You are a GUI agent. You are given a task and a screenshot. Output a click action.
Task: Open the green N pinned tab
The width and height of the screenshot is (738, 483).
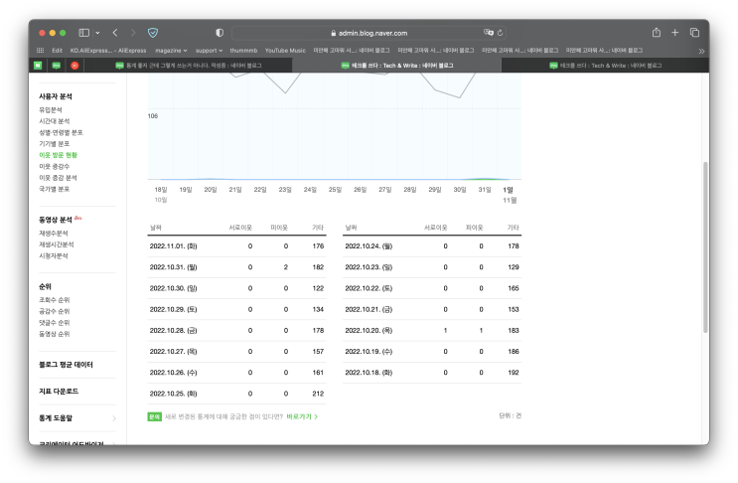pos(38,66)
